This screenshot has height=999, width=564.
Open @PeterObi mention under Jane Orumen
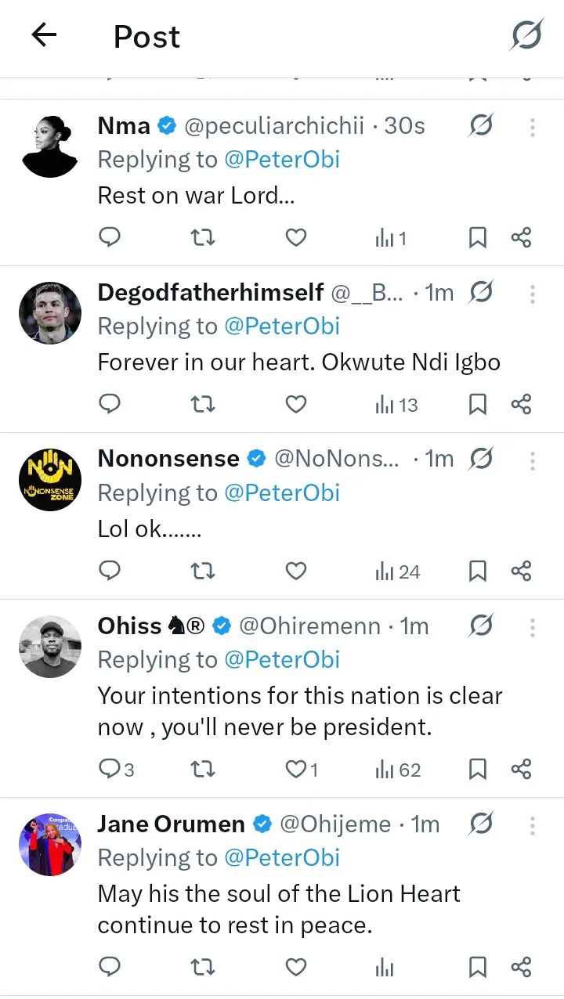[x=282, y=858]
